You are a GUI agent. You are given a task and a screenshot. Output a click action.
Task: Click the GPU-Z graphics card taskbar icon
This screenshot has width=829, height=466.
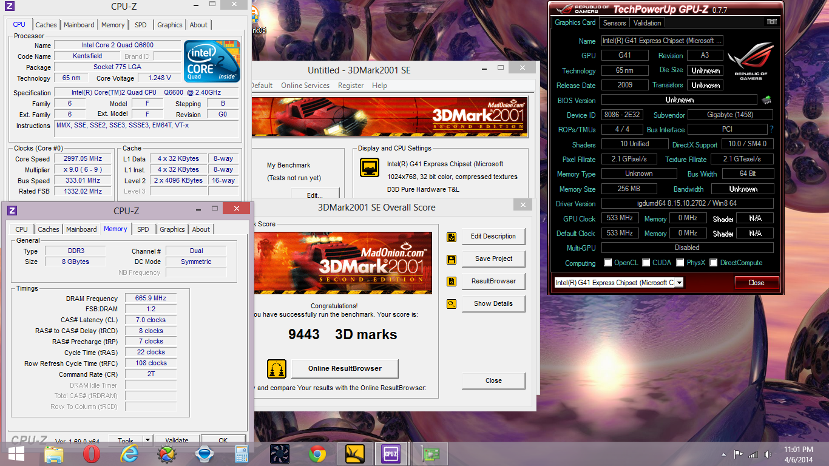click(430, 454)
